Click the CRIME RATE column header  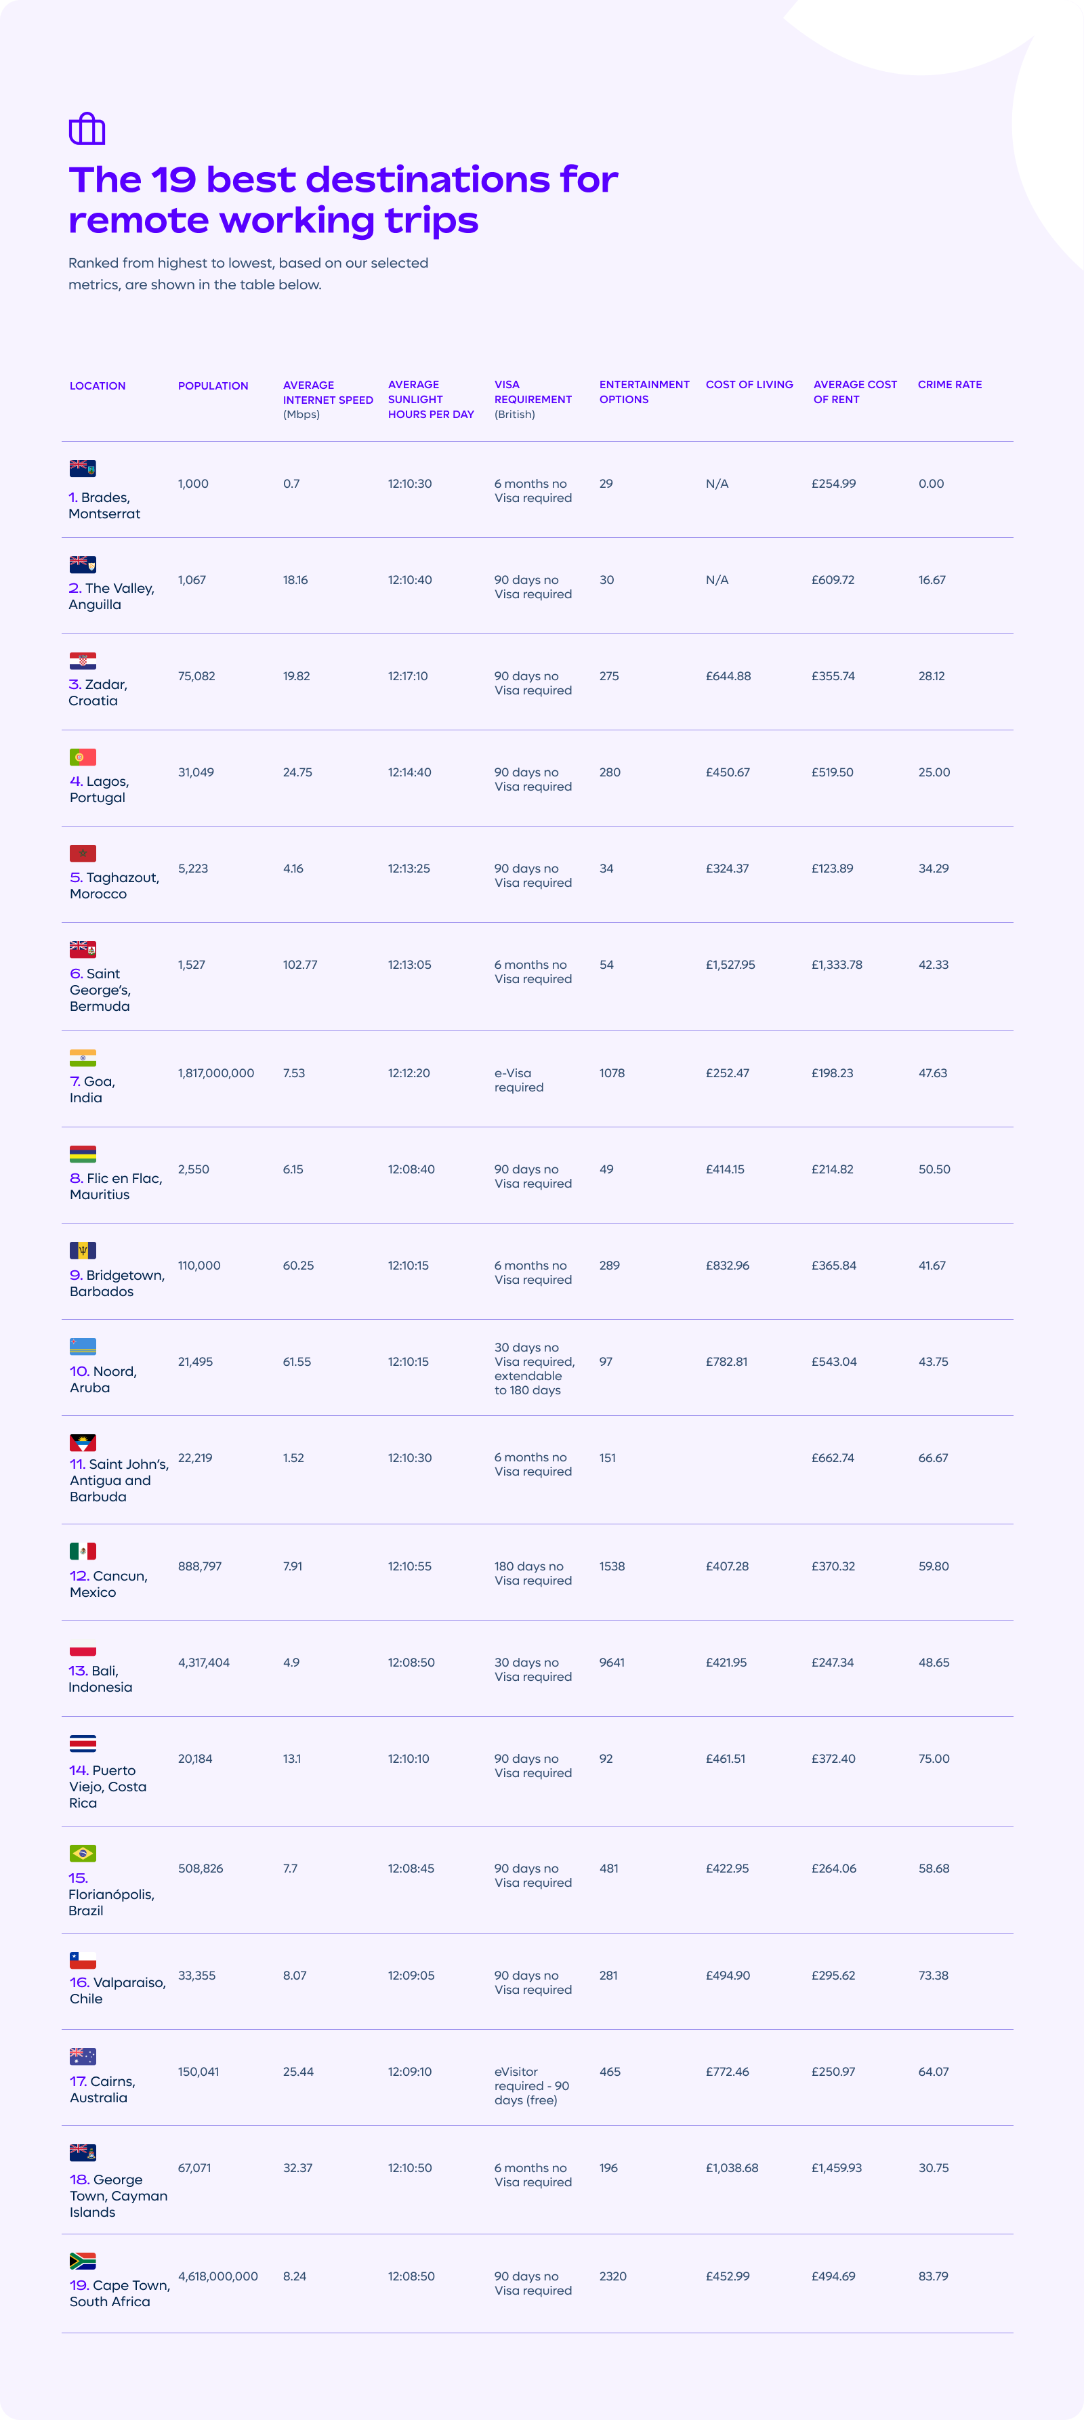(950, 385)
